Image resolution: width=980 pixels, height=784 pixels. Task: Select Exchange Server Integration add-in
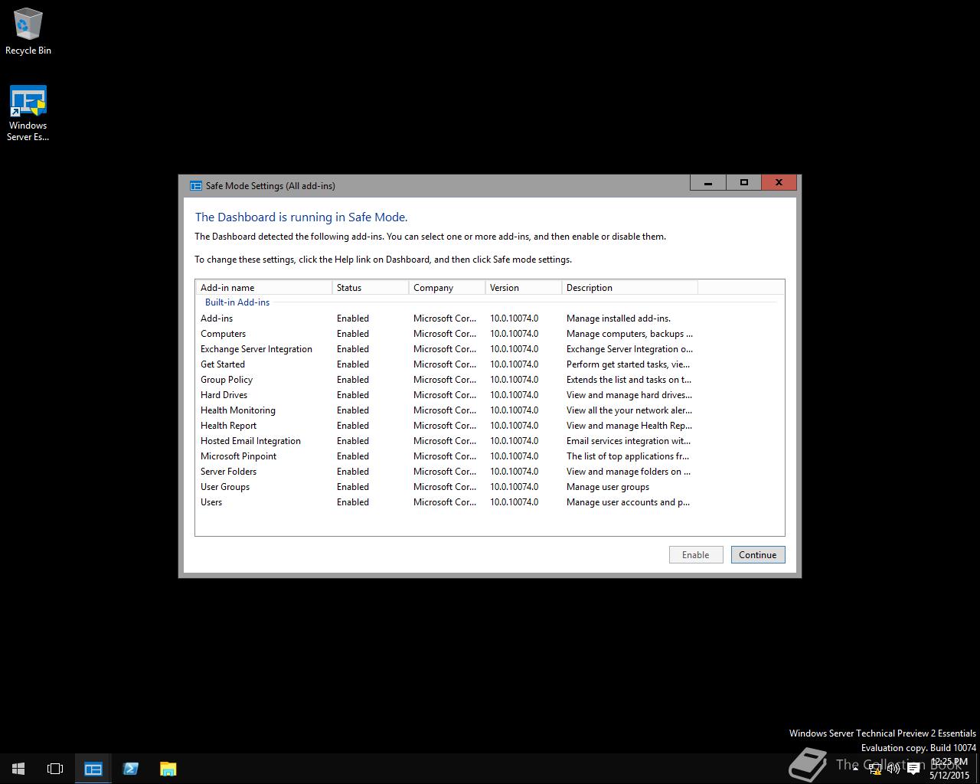447,349
